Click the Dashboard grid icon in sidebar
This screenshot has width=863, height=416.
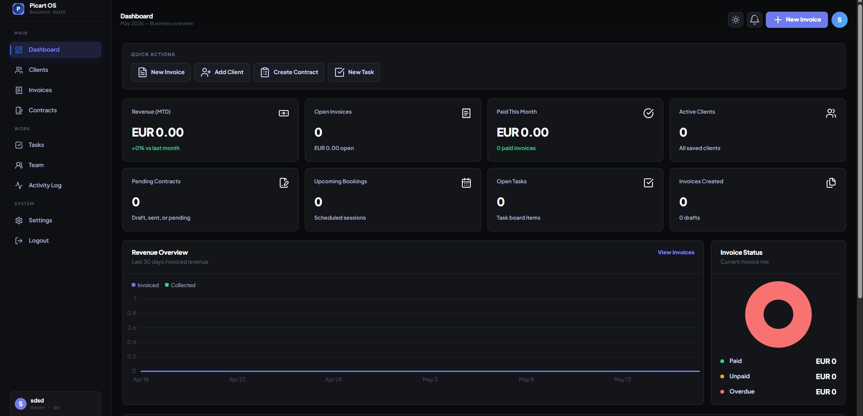pyautogui.click(x=19, y=50)
